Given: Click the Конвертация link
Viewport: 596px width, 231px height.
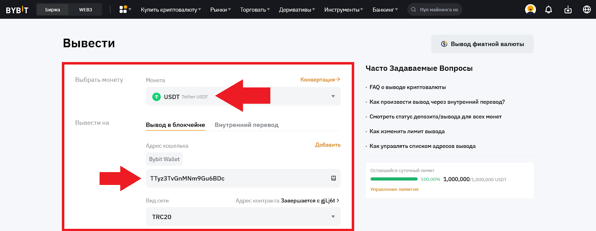Looking at the screenshot, I should pyautogui.click(x=320, y=80).
